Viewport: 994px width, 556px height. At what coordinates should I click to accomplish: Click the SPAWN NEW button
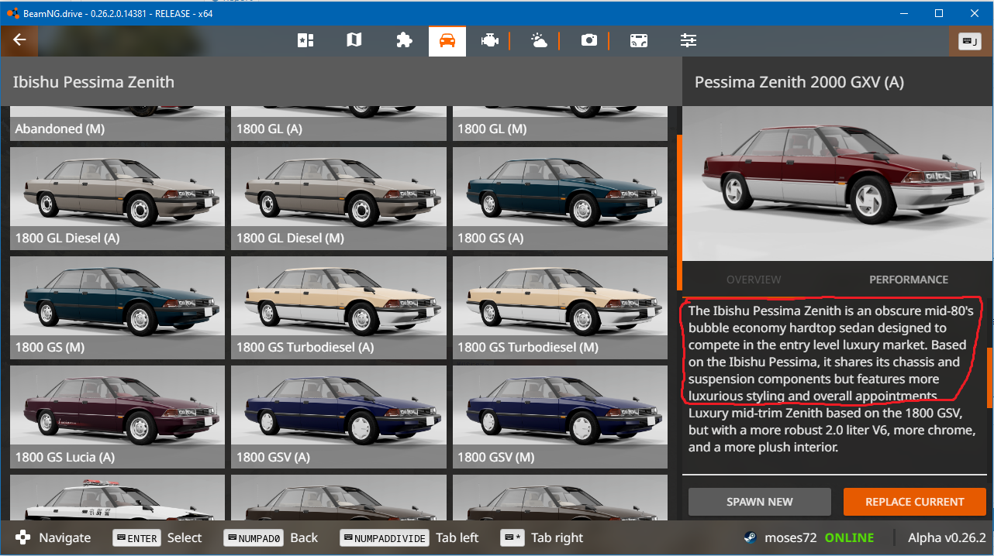[x=760, y=502]
